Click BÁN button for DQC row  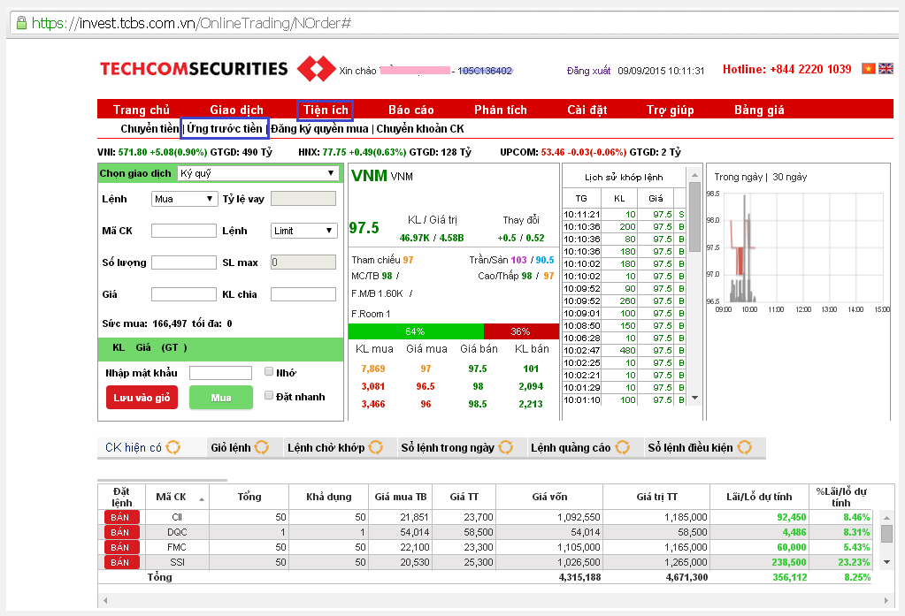[122, 532]
